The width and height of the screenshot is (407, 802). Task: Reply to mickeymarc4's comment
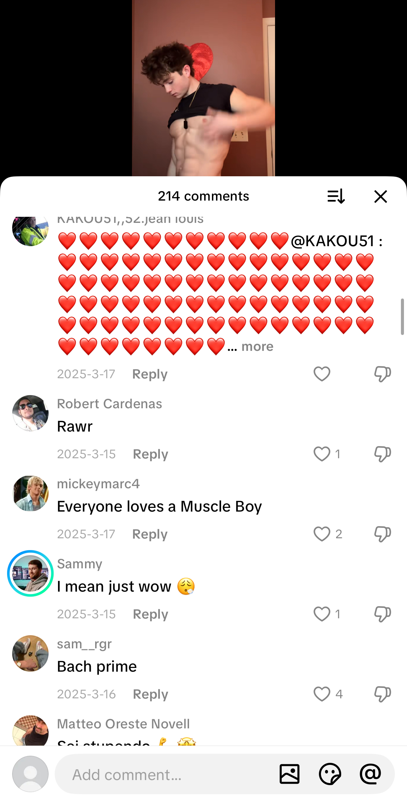150,534
